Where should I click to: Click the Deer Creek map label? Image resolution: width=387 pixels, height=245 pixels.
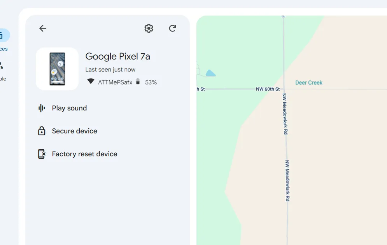(309, 82)
